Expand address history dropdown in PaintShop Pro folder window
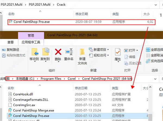 click(x=155, y=79)
